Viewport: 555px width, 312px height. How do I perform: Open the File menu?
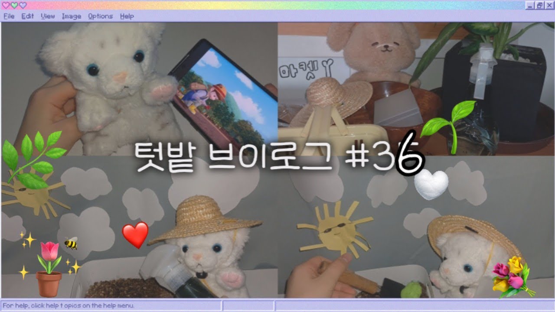(9, 16)
